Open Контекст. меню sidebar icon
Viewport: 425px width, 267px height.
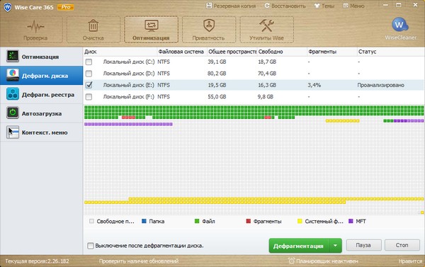click(x=13, y=132)
